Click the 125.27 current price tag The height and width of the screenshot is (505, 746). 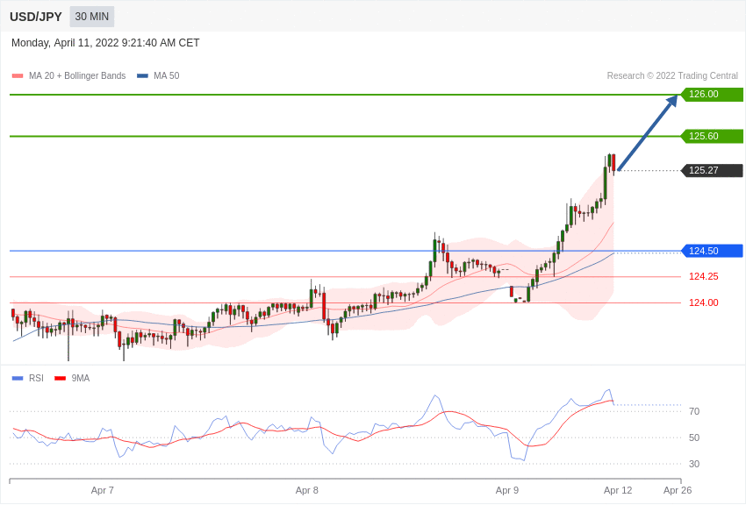[x=712, y=170]
